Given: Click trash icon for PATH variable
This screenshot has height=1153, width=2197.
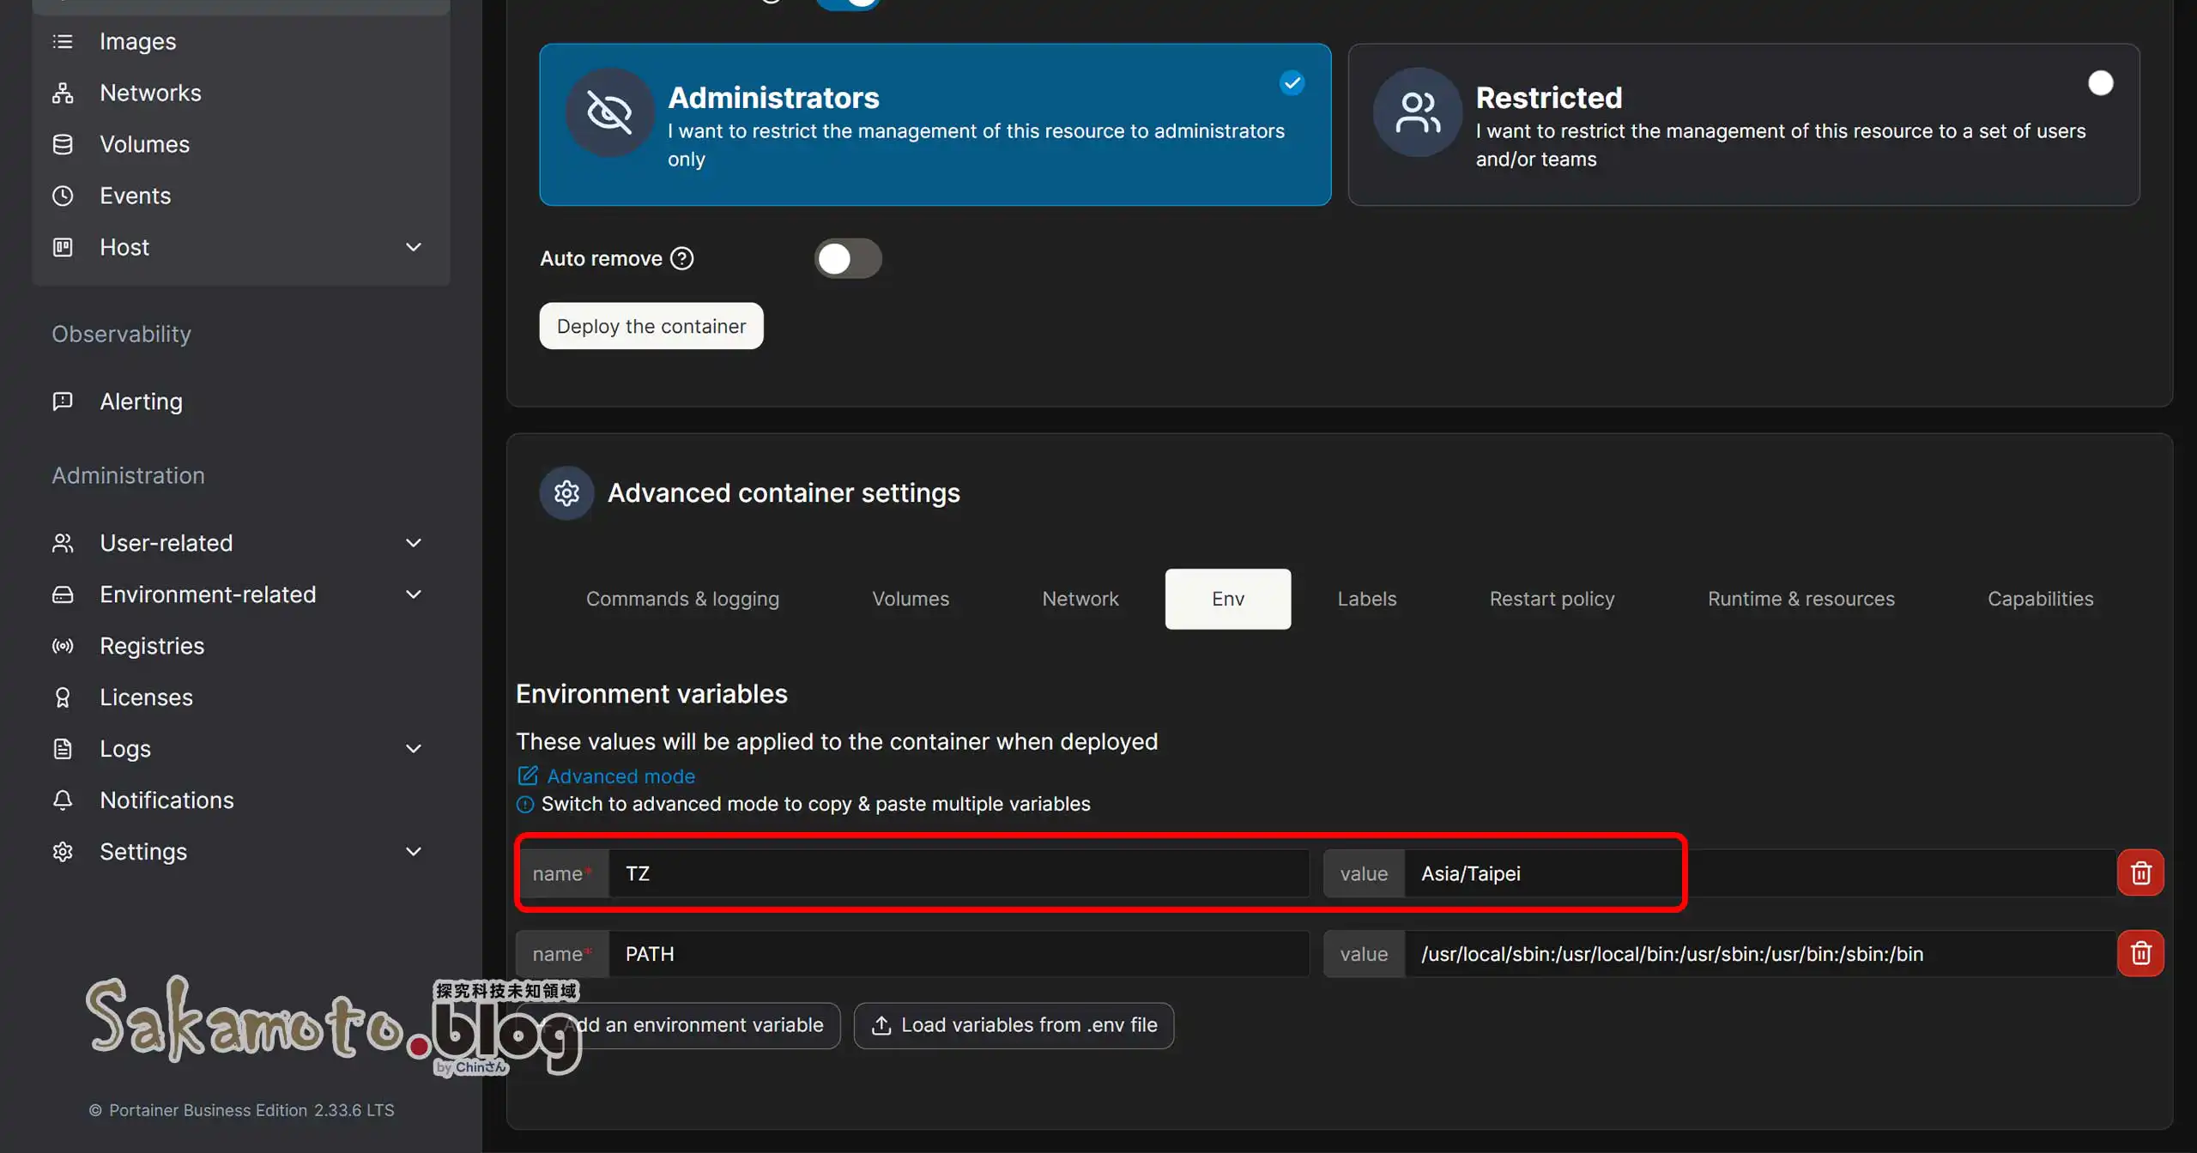Looking at the screenshot, I should pos(2140,953).
